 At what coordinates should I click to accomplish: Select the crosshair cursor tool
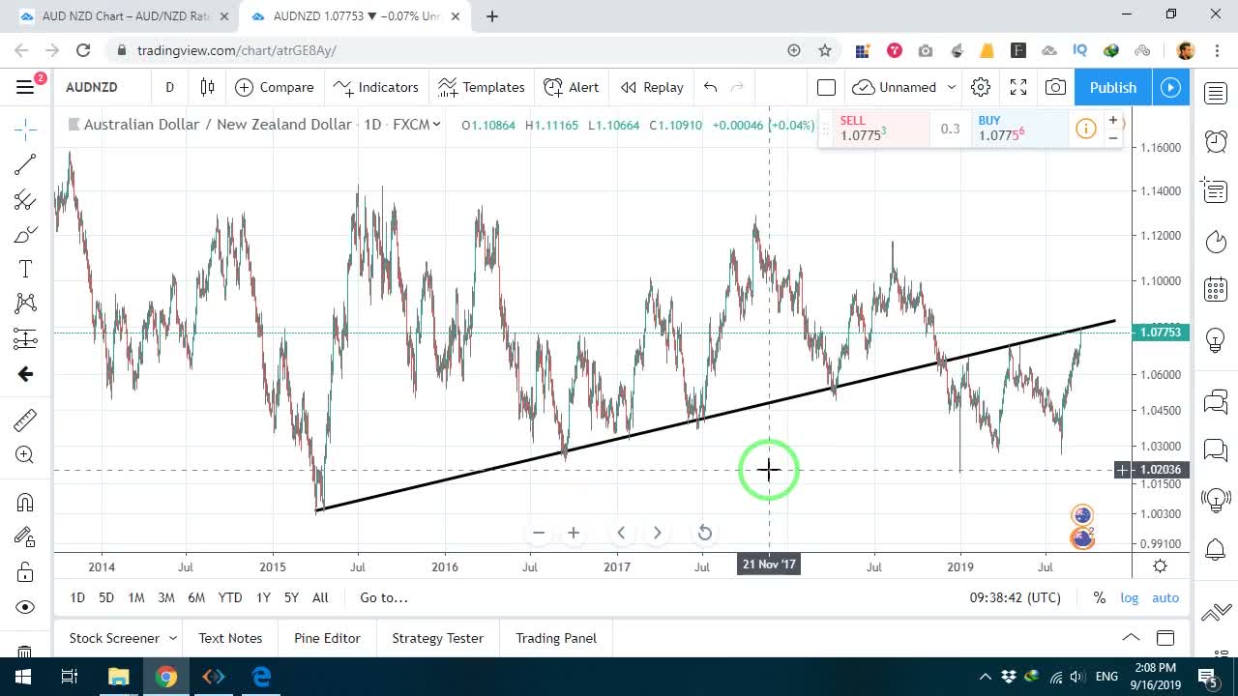(x=25, y=129)
